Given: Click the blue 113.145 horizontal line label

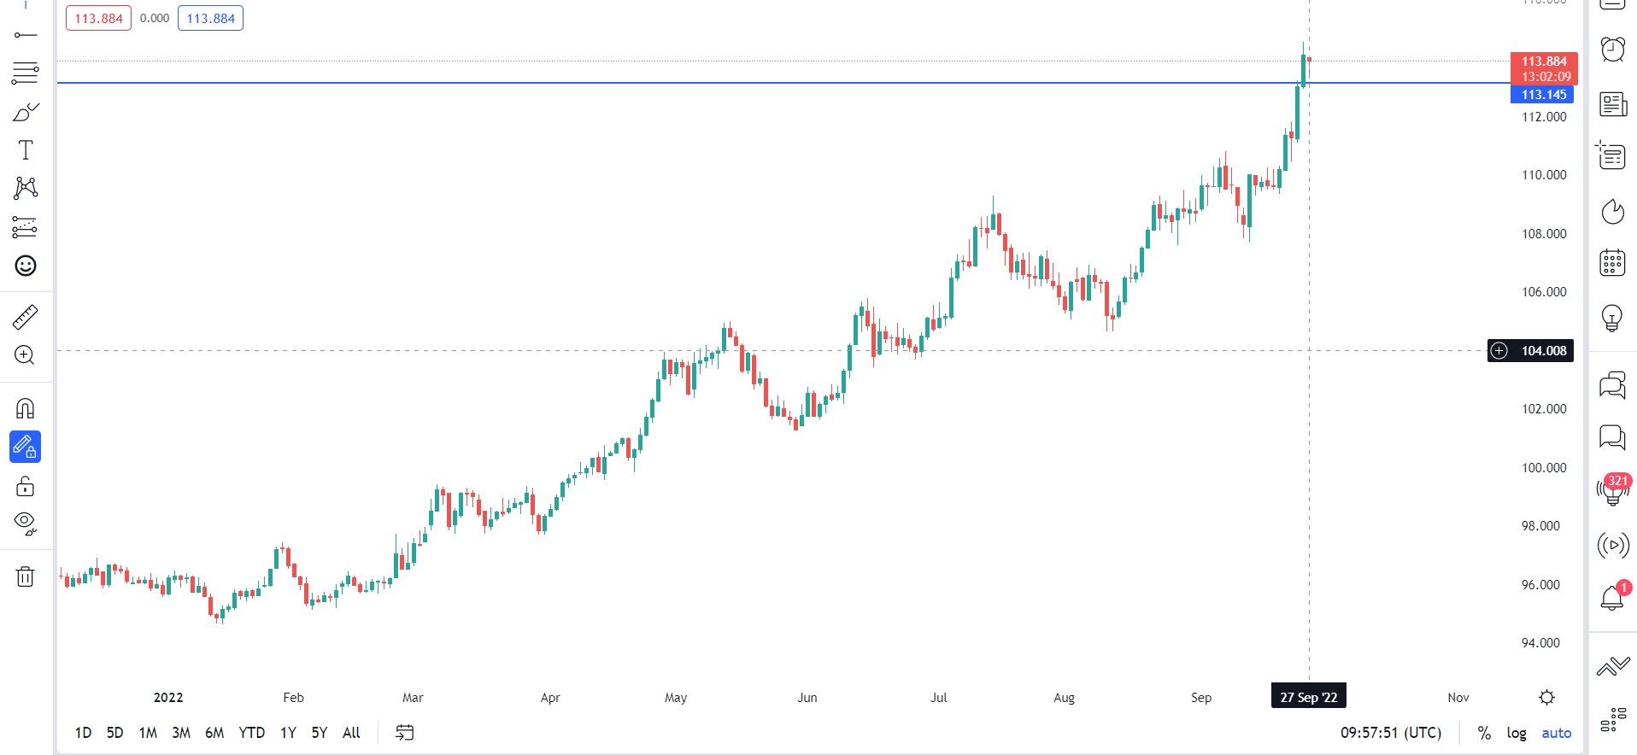Looking at the screenshot, I should 1543,95.
